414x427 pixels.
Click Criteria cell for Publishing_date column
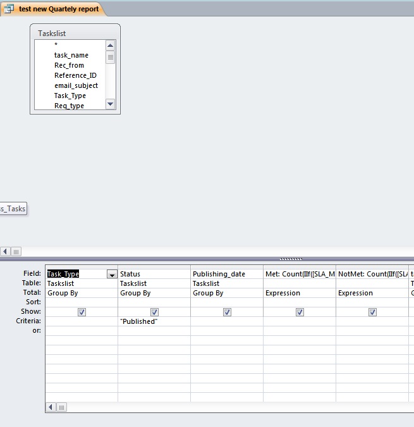pyautogui.click(x=227, y=321)
